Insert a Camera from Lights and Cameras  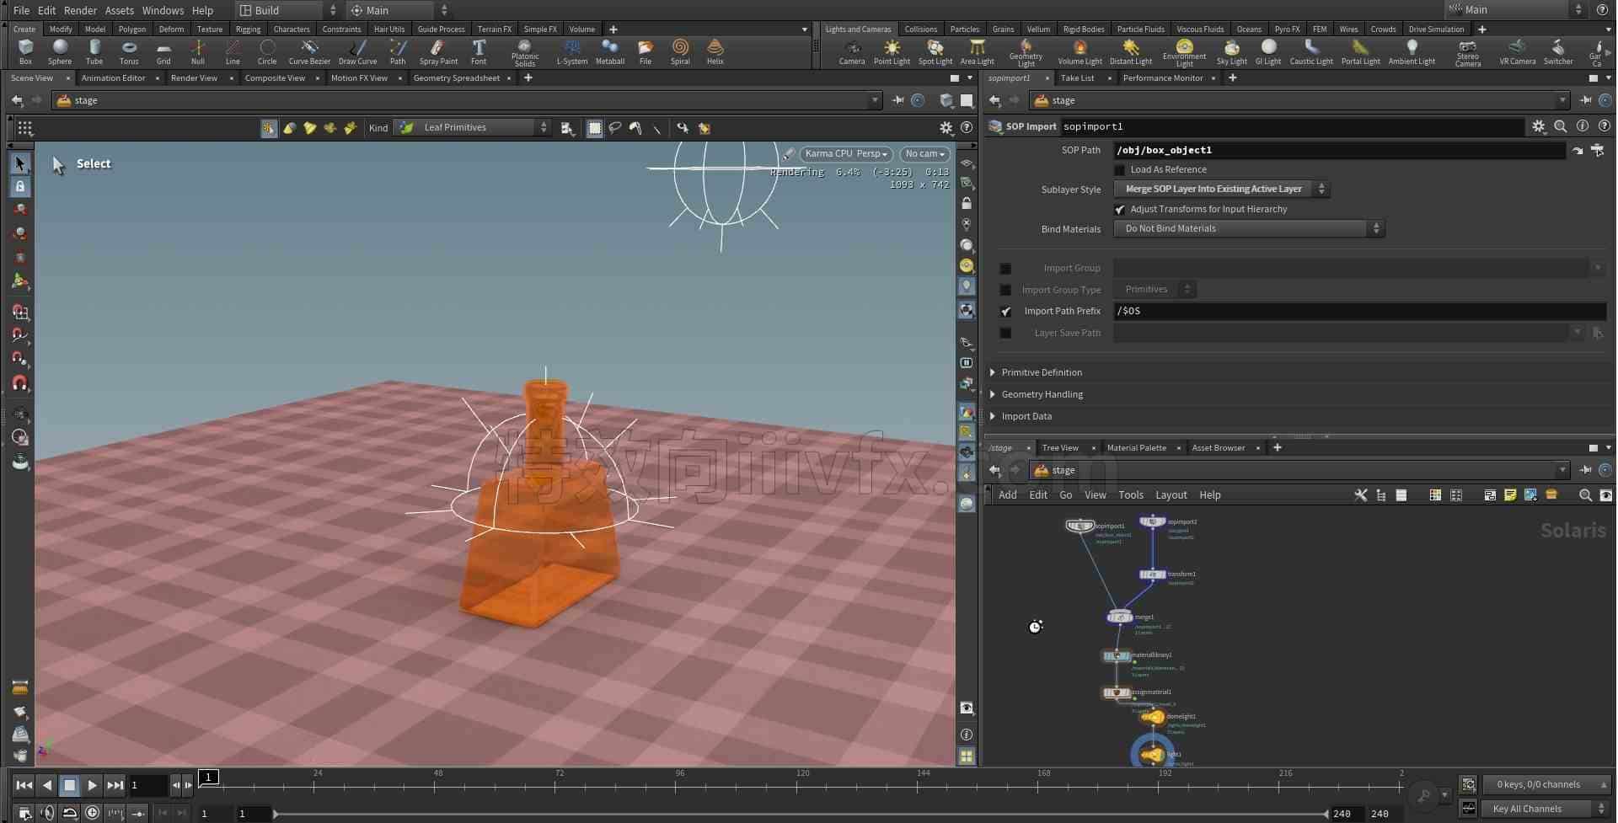852,51
